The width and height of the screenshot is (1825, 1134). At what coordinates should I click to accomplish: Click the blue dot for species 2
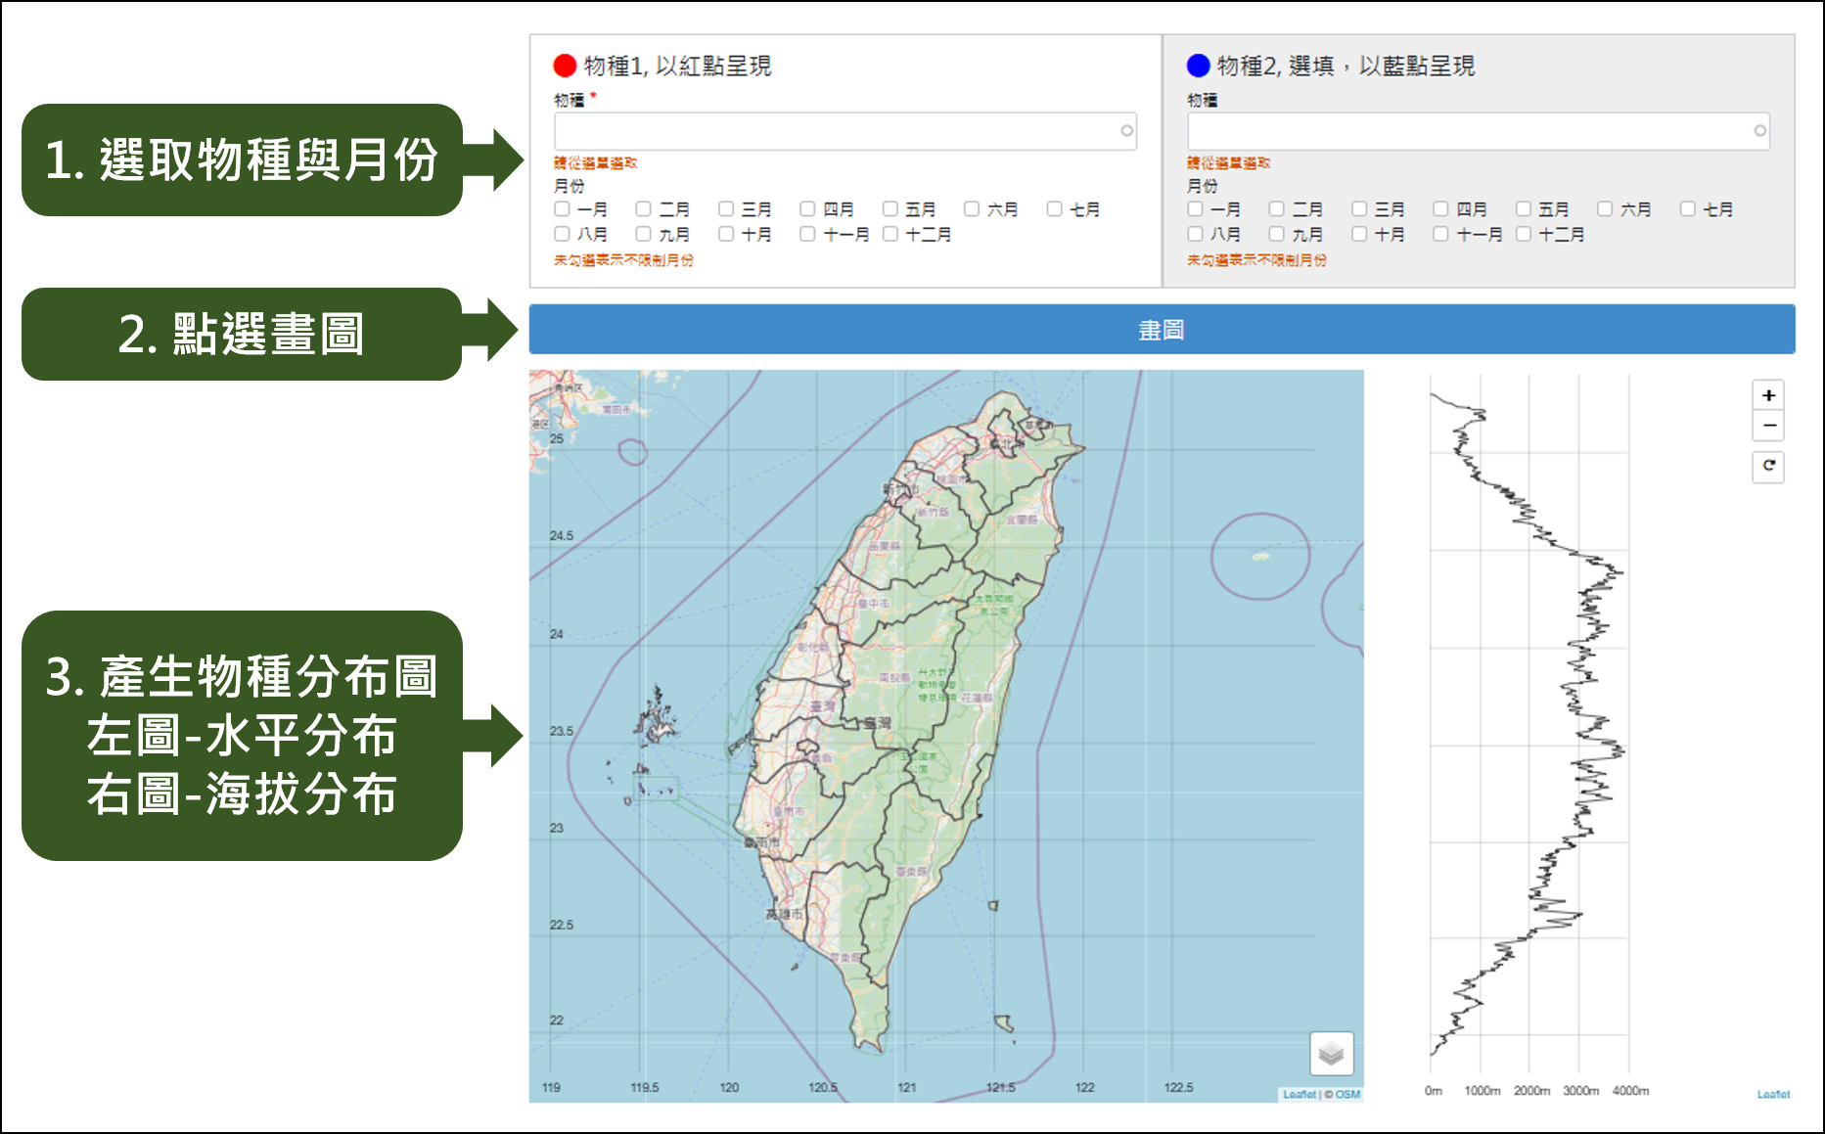[1198, 66]
